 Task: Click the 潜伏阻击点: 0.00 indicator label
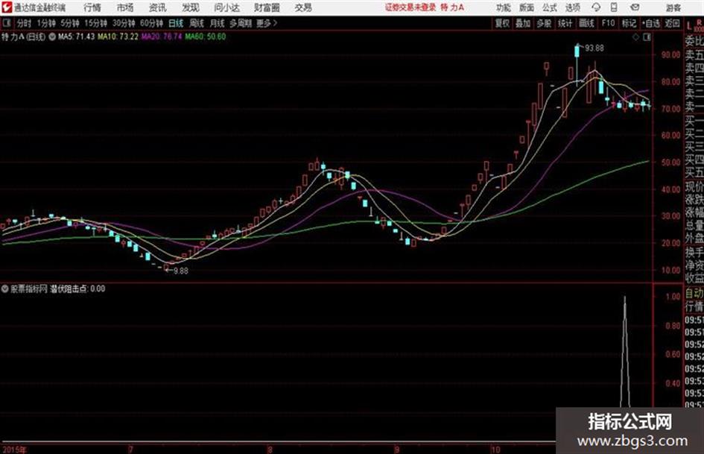pos(77,289)
